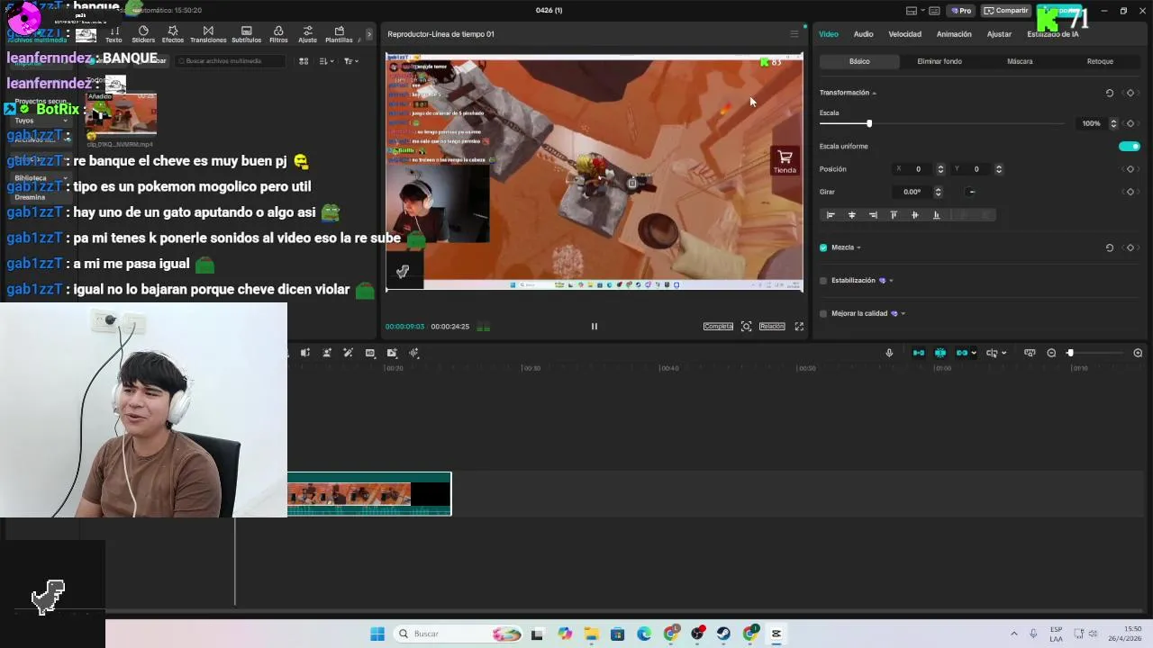Switch to the Audio properties tab
The width and height of the screenshot is (1153, 648).
[863, 34]
